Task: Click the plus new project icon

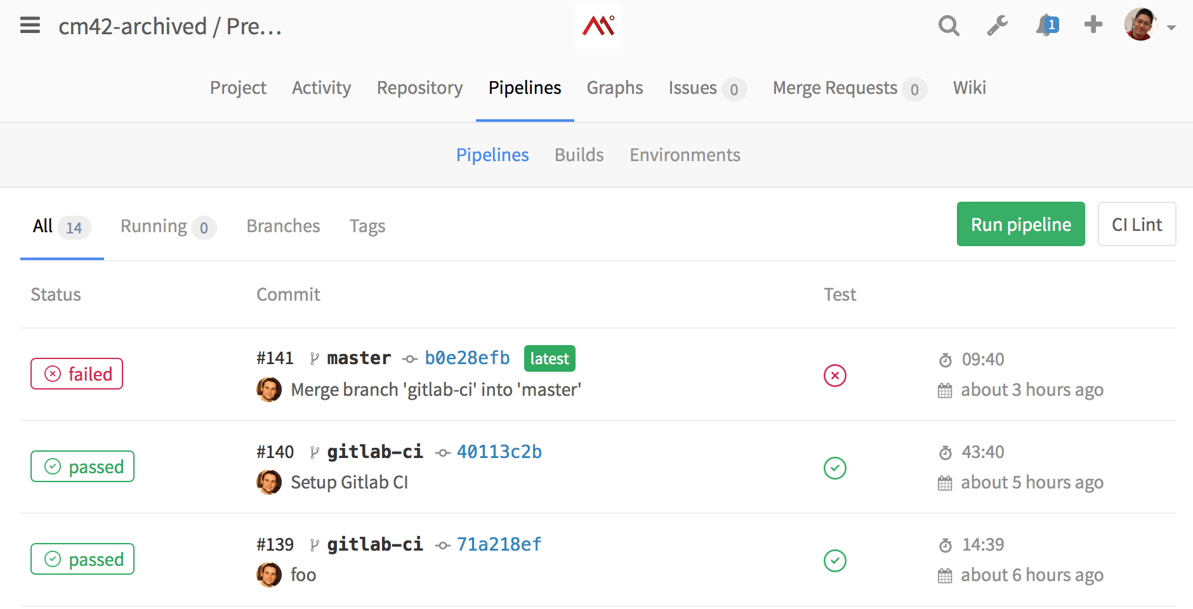Action: point(1093,25)
